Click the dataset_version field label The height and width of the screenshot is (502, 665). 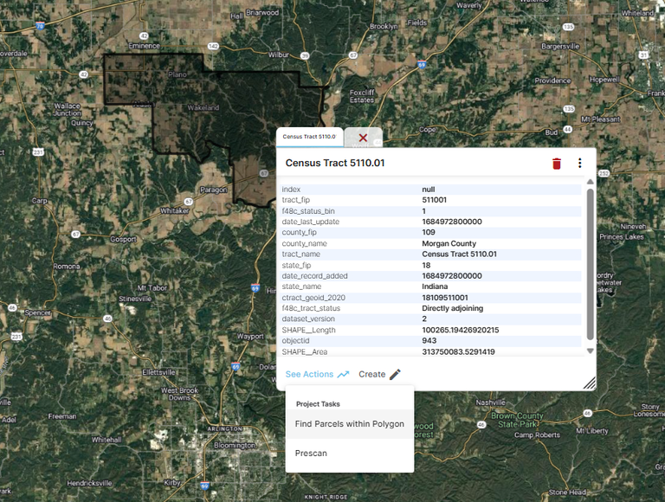(x=308, y=319)
